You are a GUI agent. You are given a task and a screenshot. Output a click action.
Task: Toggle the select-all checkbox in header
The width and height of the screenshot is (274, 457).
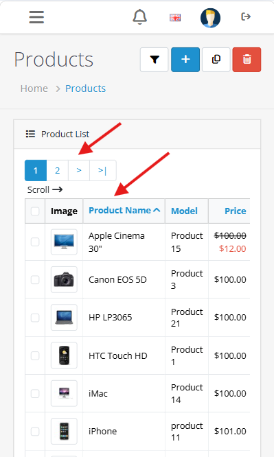click(35, 211)
